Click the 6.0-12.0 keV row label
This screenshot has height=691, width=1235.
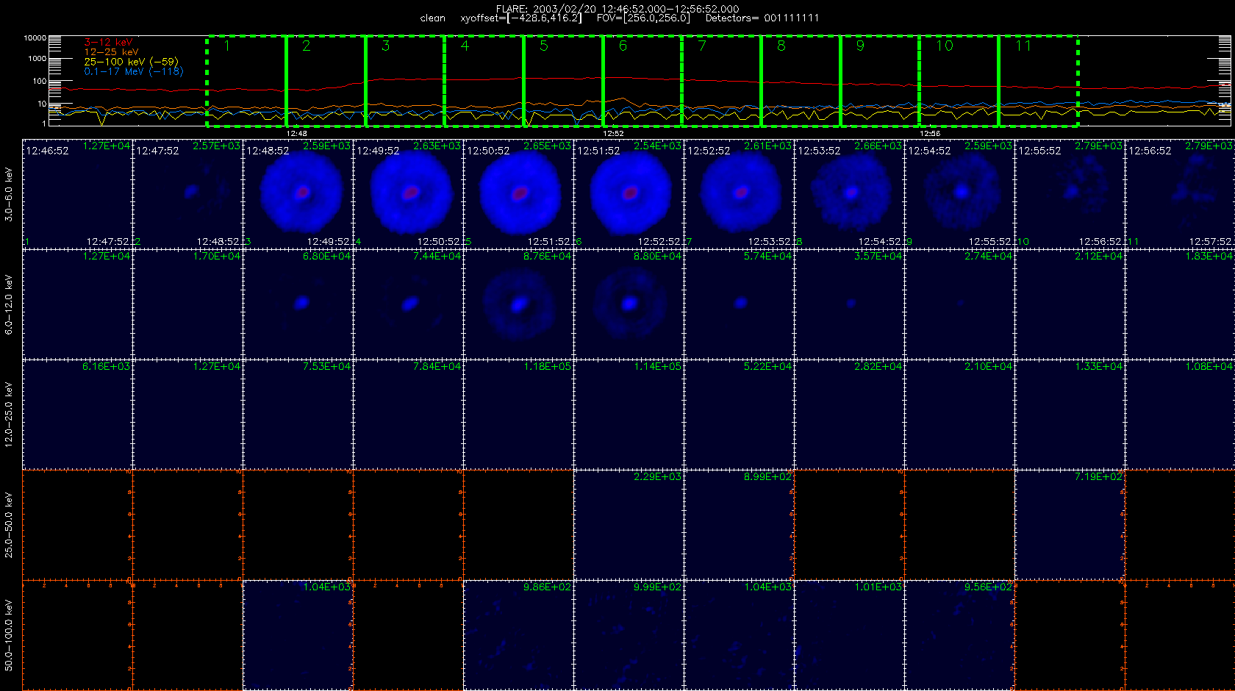[x=9, y=304]
